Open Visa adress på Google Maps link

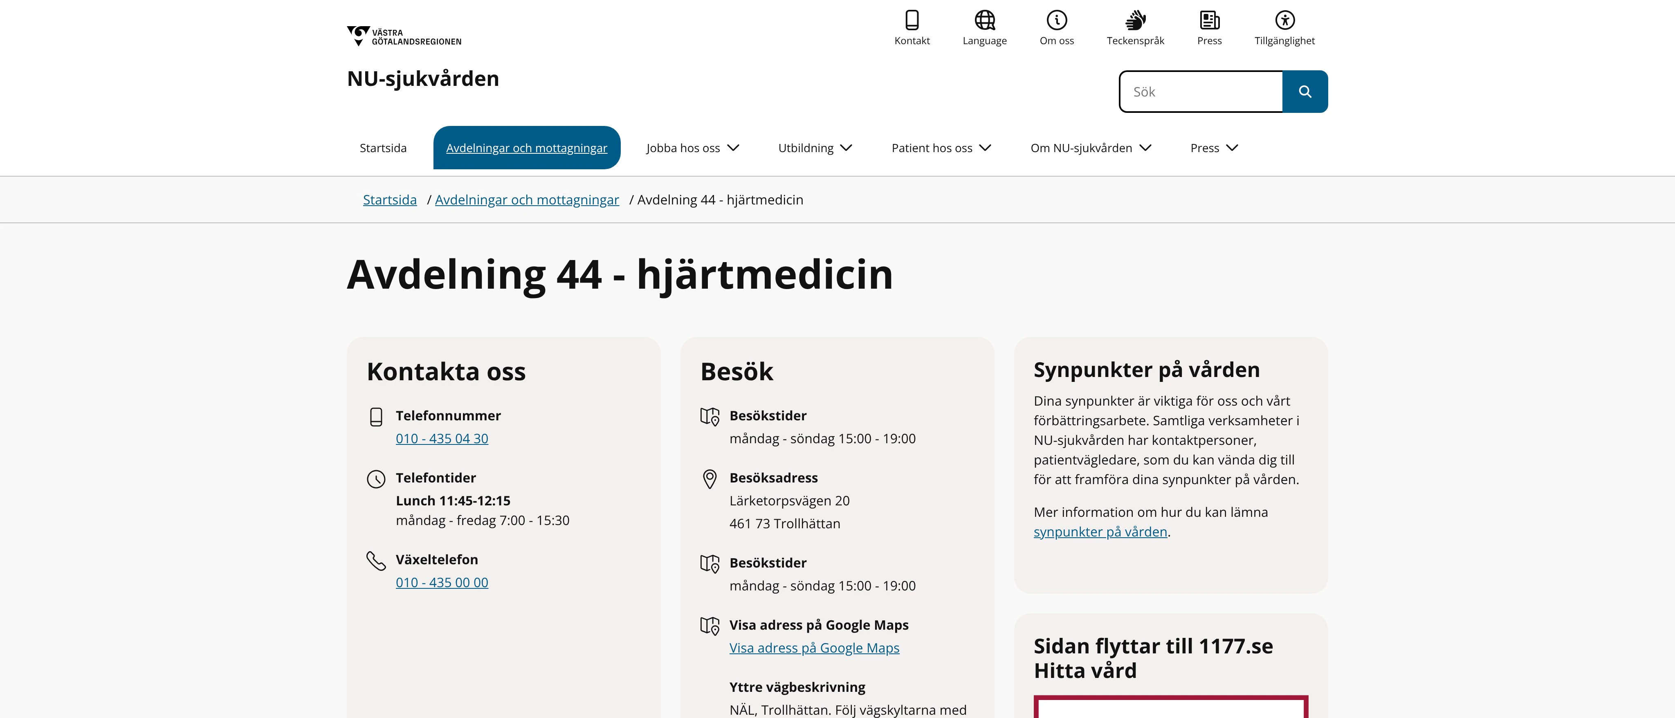[814, 648]
